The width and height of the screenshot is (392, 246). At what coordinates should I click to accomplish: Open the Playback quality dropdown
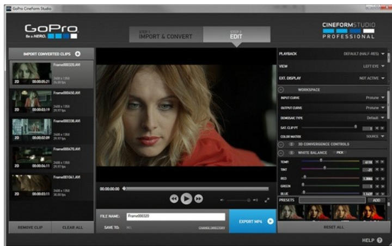click(x=383, y=54)
